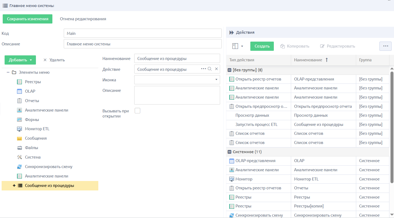Click Сохранить изменения button
394x218 pixels.
pos(28,19)
